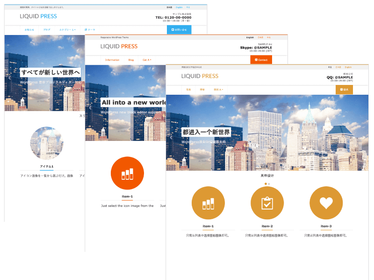
Task: Click the 'Responsive WordPress Theme' tagline
Action: click(x=115, y=37)
